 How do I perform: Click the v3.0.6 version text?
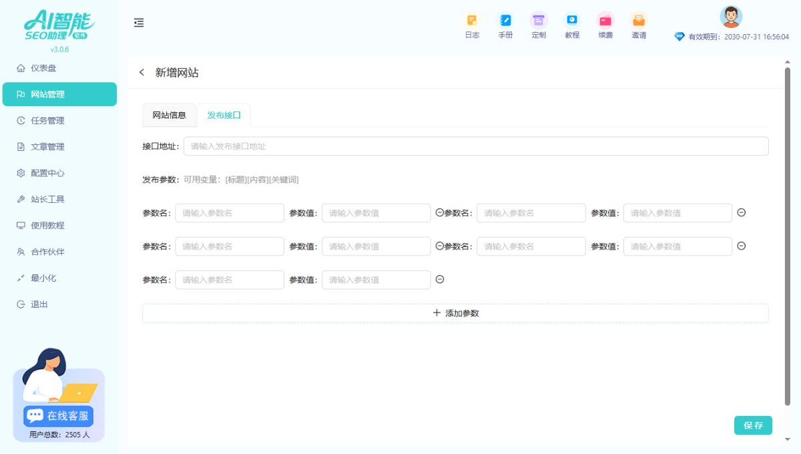(59, 49)
